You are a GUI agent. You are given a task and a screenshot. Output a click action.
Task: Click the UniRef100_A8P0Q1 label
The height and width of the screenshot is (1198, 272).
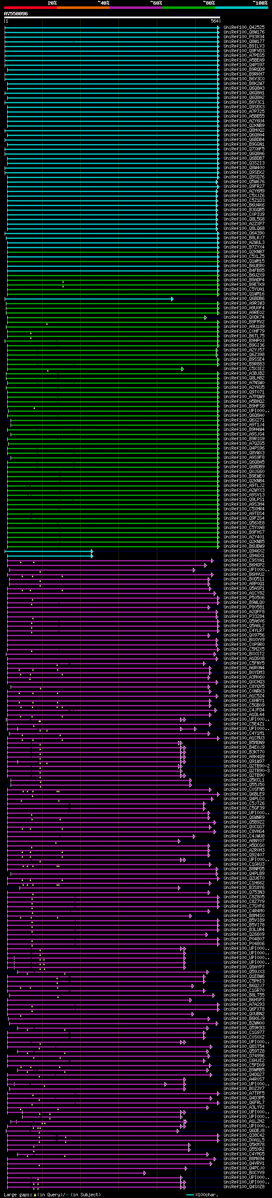coord(244,583)
